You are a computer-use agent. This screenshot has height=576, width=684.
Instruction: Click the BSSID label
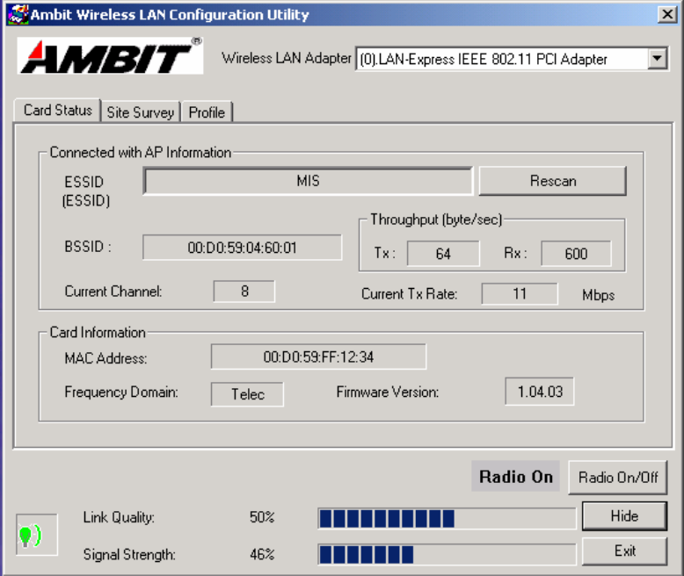pyautogui.click(x=88, y=247)
